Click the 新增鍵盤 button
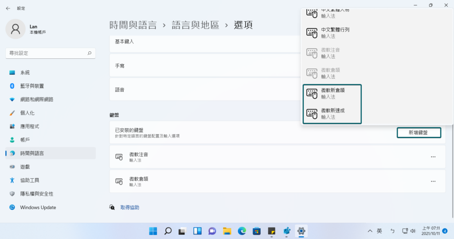Image resolution: width=454 pixels, height=239 pixels. click(419, 133)
